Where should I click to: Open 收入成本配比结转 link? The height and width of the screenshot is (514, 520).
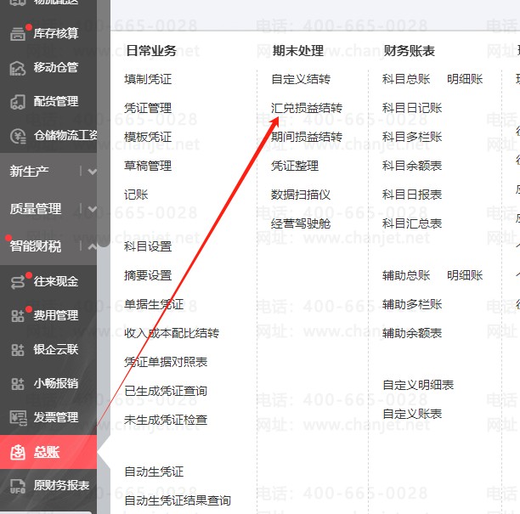pos(172,333)
